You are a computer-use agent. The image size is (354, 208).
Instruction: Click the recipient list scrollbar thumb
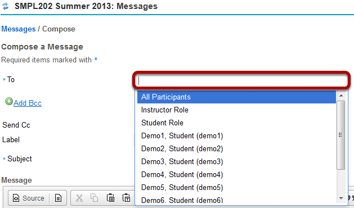pyautogui.click(x=340, y=135)
